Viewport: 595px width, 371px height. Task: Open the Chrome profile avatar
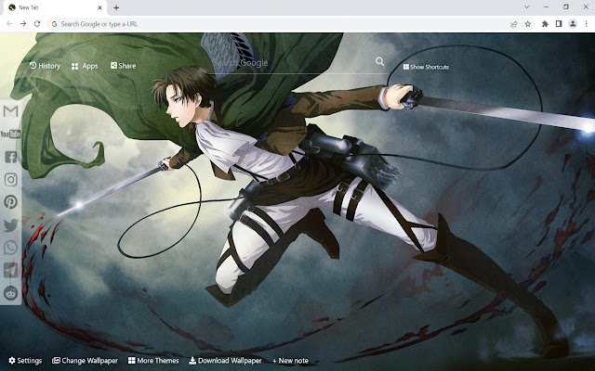point(573,24)
